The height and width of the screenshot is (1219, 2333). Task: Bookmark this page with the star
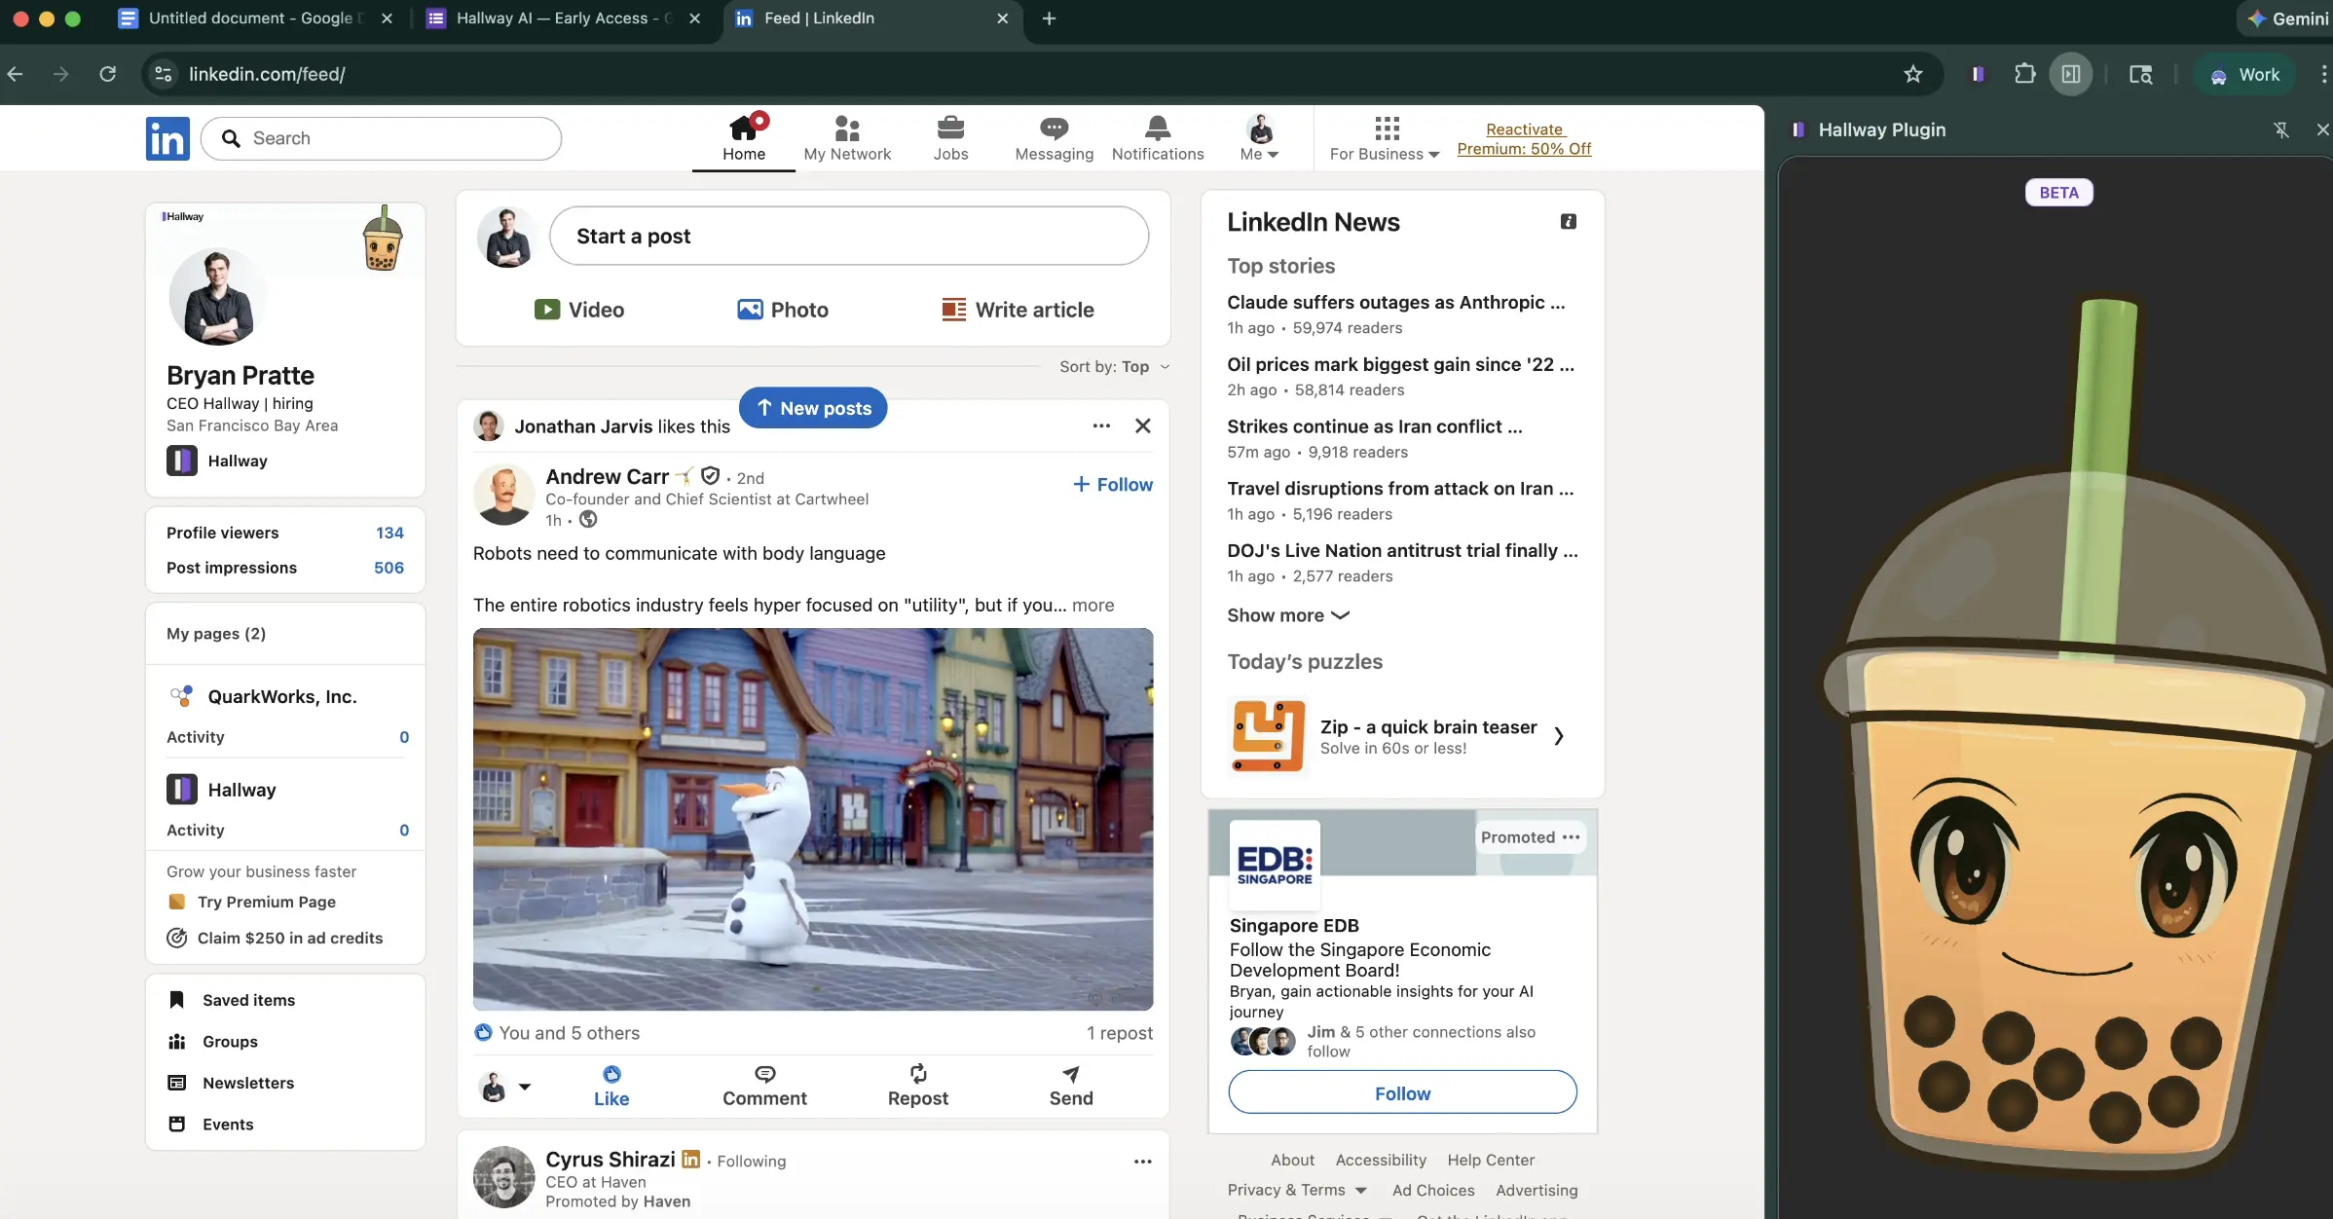1912,74
